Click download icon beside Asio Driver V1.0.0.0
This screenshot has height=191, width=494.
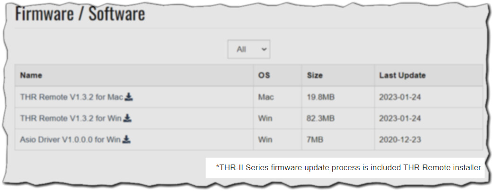[x=126, y=139]
